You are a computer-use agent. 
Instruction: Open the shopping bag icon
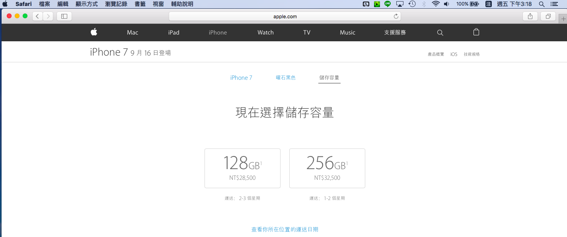point(476,32)
